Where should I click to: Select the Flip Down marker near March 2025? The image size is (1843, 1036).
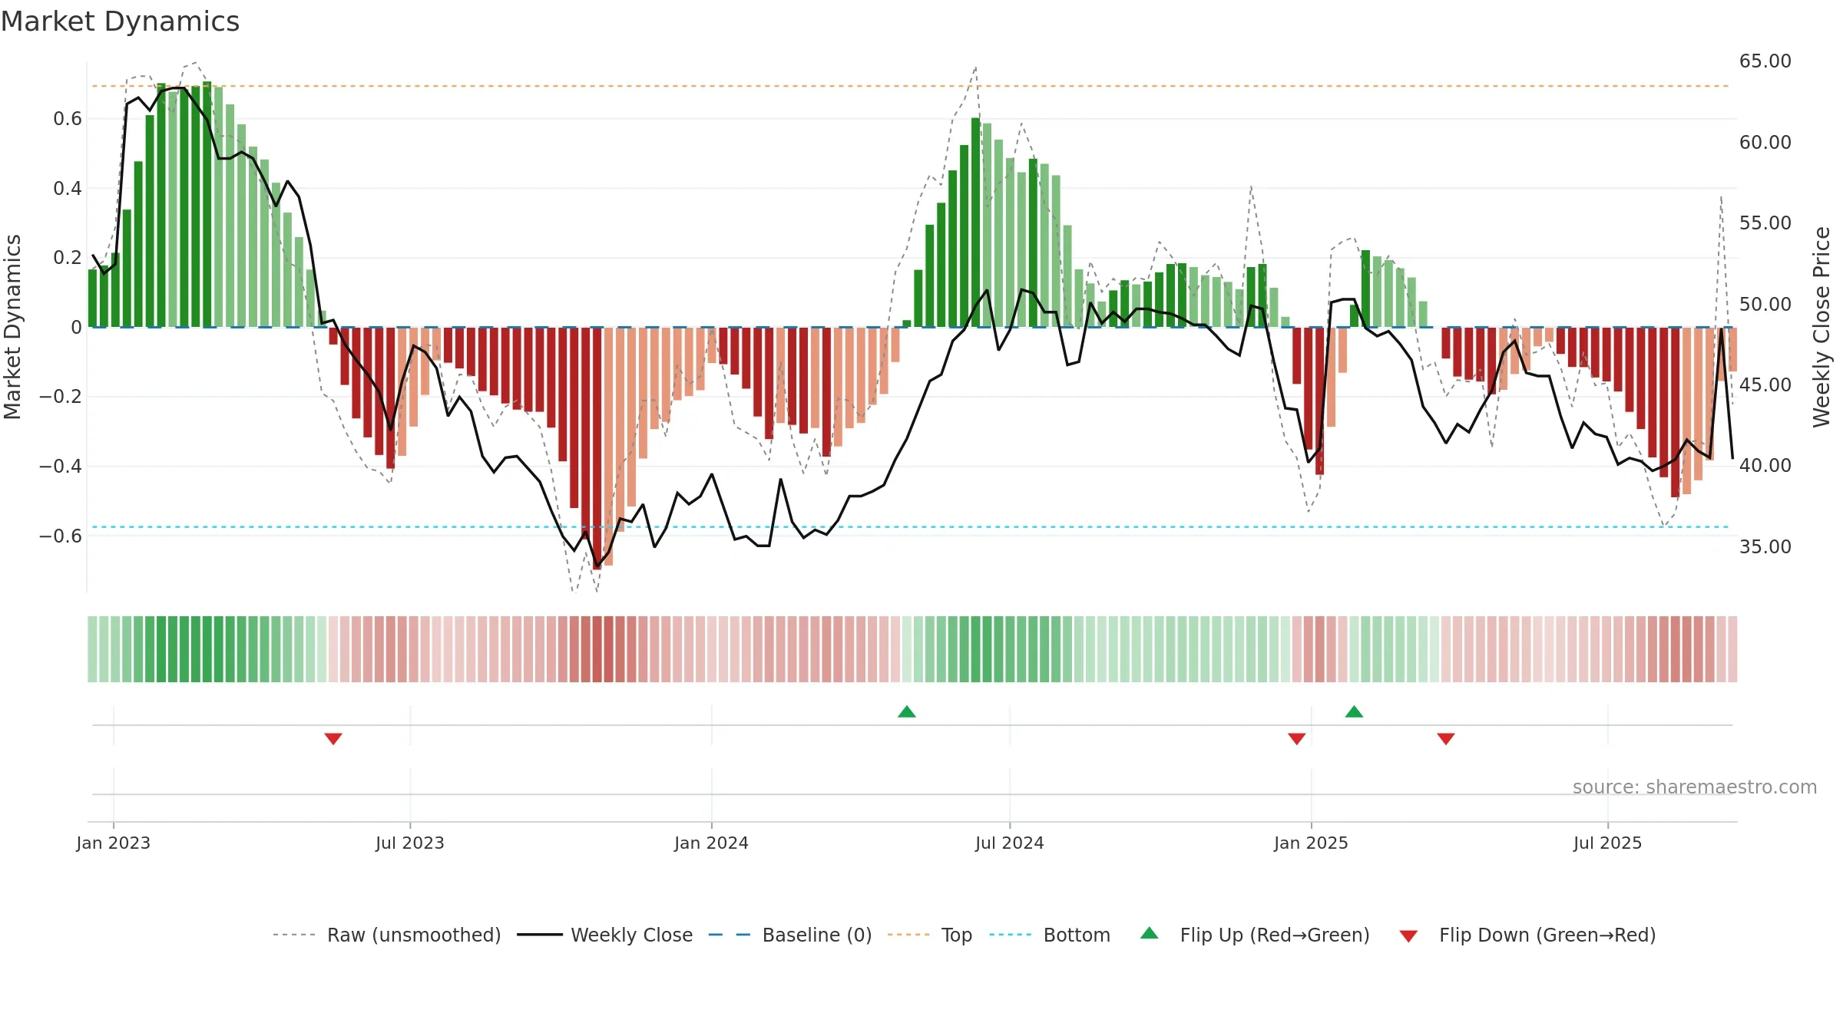(x=1446, y=739)
